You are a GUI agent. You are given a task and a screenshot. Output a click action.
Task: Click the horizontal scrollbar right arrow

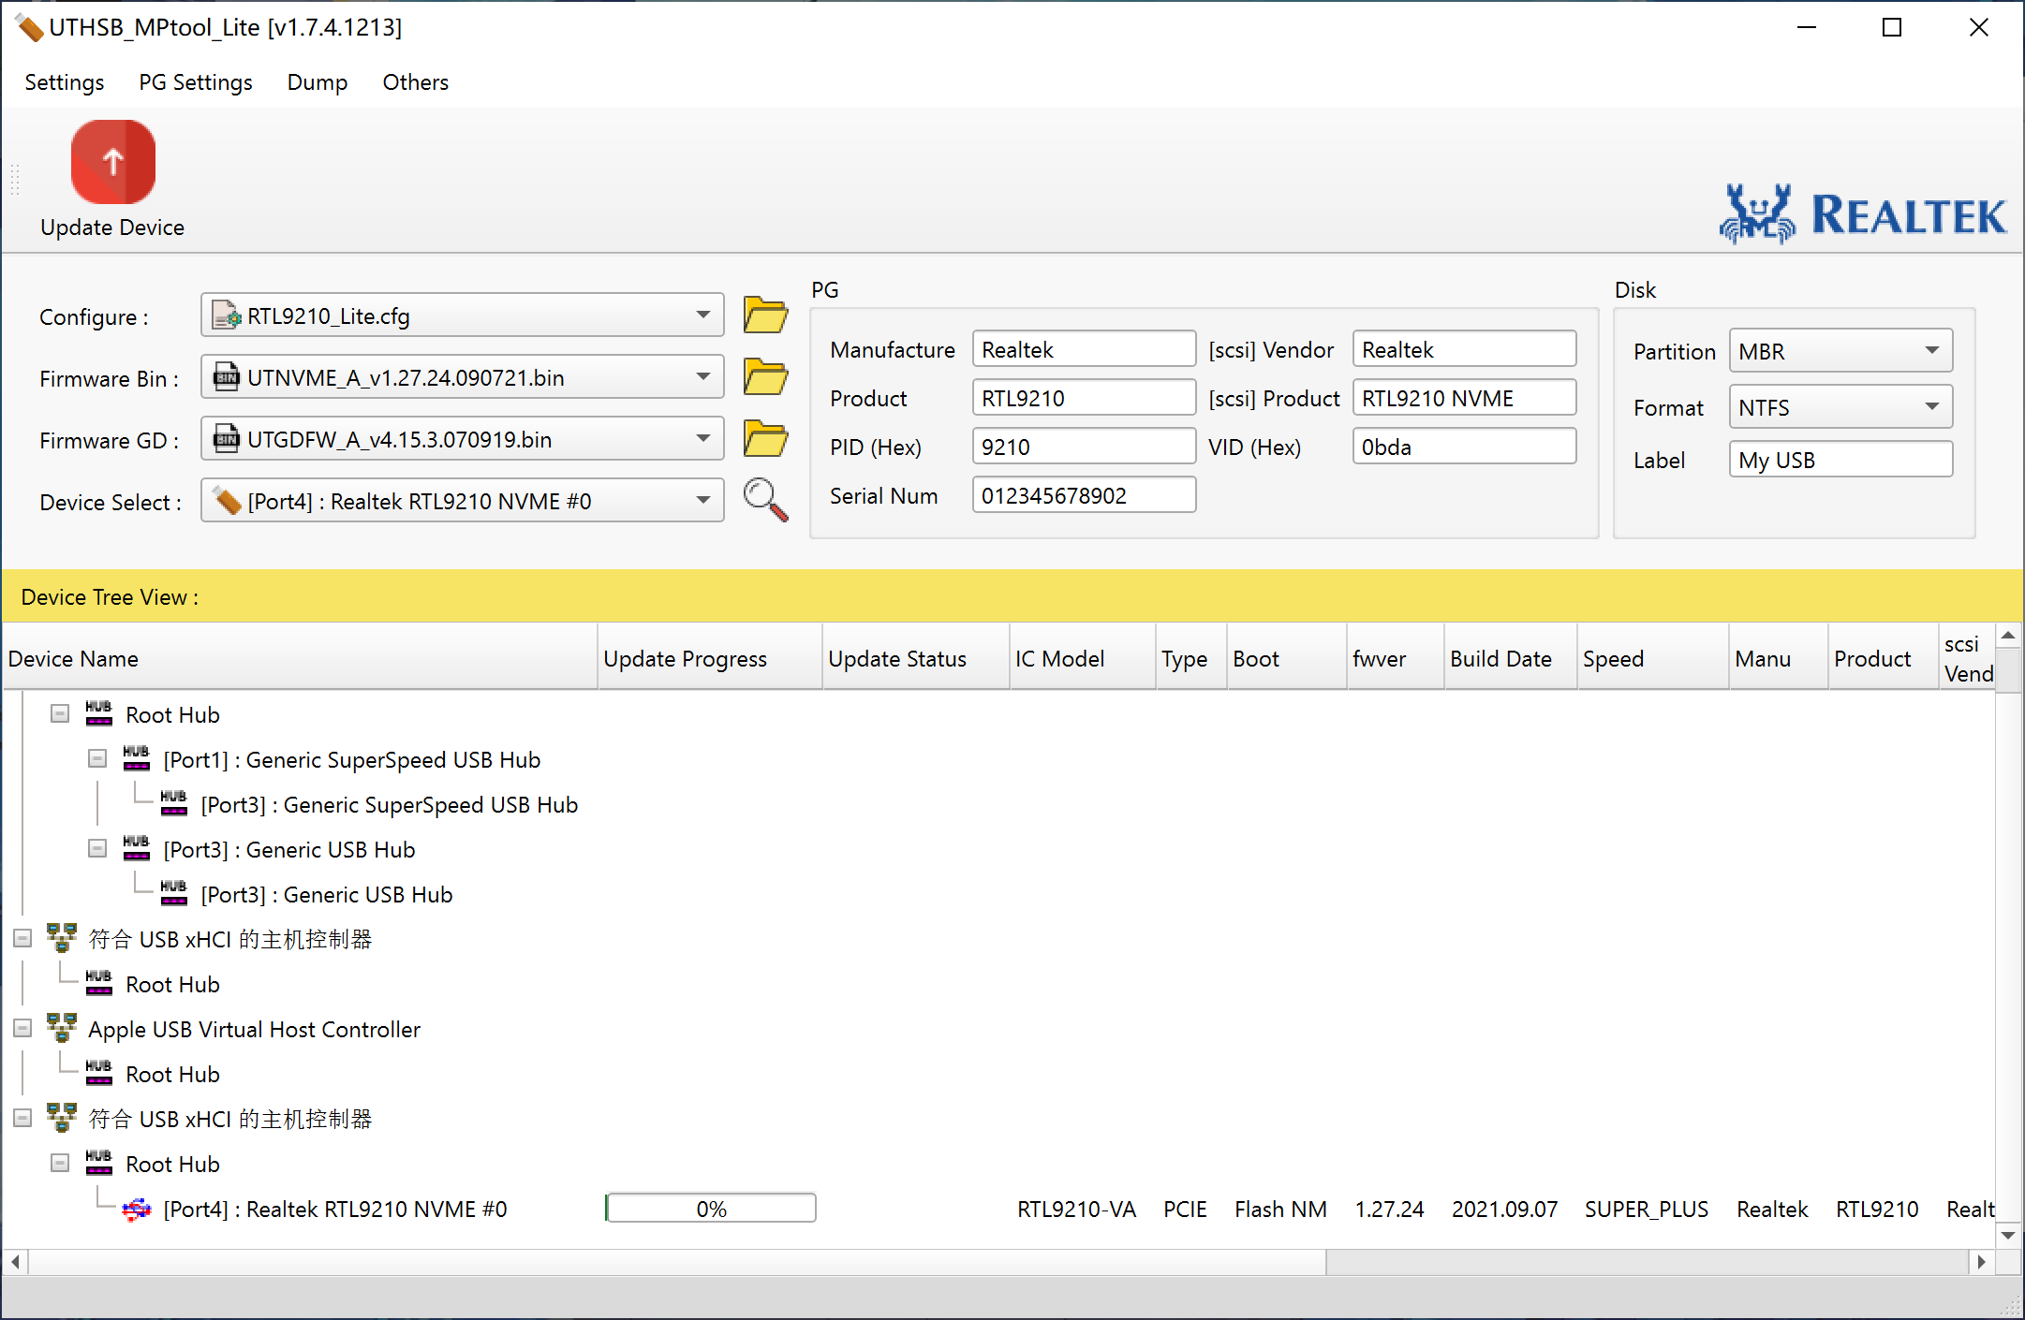click(x=1981, y=1262)
